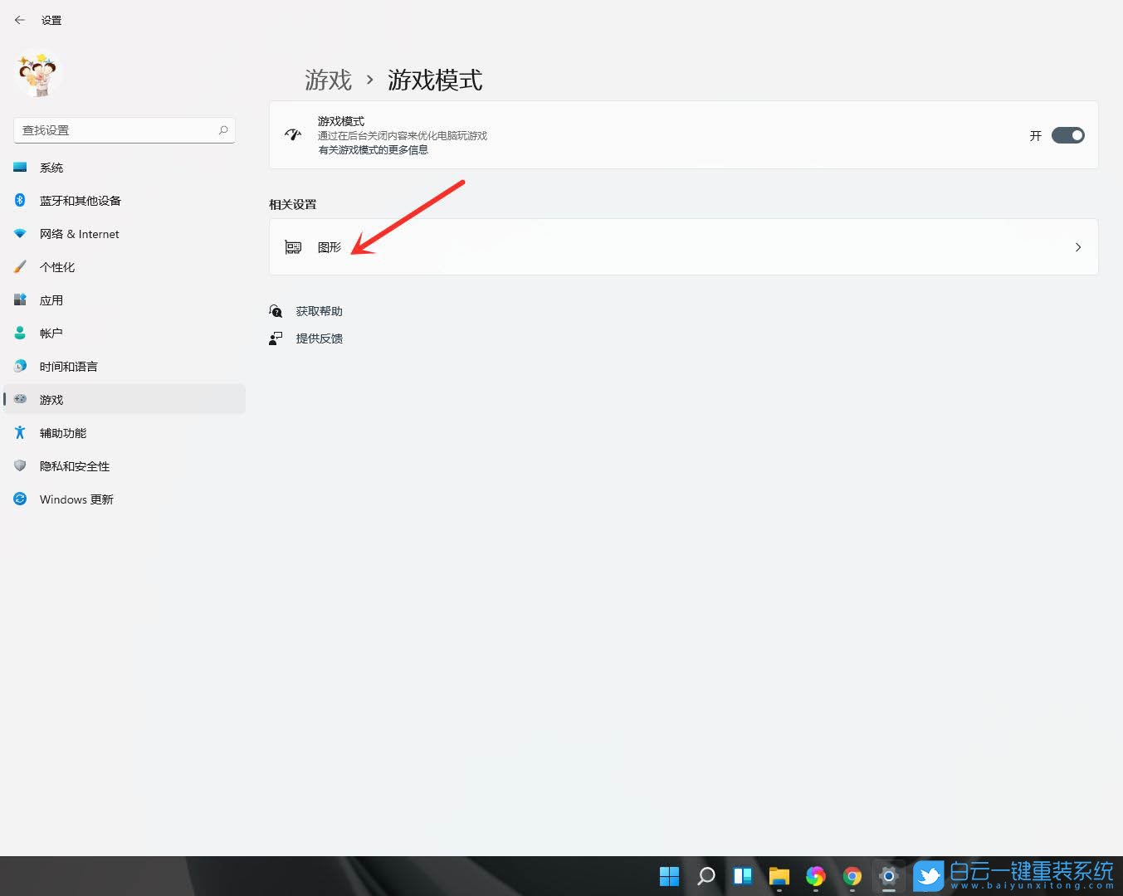Viewport: 1123px width, 896px height.
Task: Open the 帐户 account icon
Action: click(20, 333)
